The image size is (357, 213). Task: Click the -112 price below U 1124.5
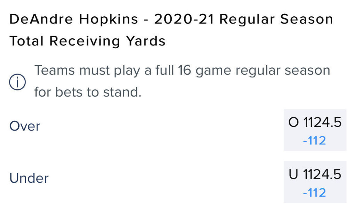(x=314, y=193)
